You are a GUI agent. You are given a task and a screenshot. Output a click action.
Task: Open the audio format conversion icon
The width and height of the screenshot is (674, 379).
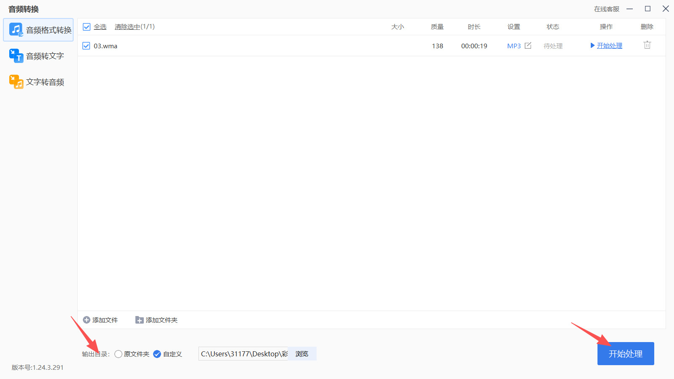[16, 30]
